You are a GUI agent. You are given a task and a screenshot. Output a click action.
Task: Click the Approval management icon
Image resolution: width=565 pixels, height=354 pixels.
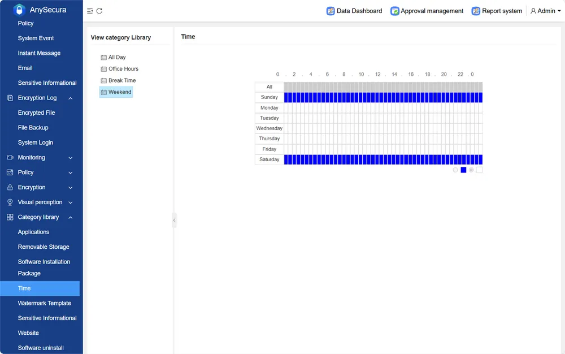click(x=395, y=11)
